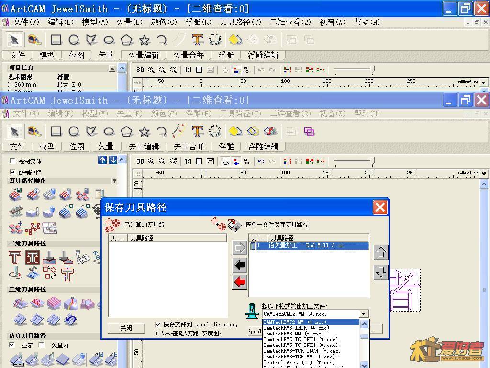490x368 pixels.
Task: Pick the tape measure tool in front window
Action: (x=34, y=131)
